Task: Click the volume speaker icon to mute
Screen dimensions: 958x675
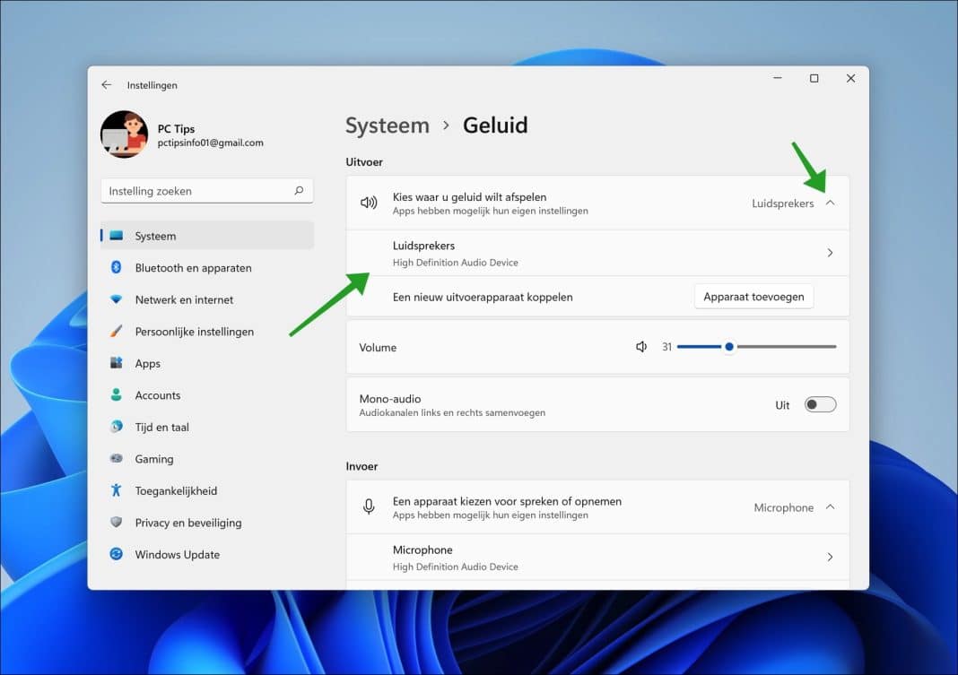Action: tap(641, 347)
